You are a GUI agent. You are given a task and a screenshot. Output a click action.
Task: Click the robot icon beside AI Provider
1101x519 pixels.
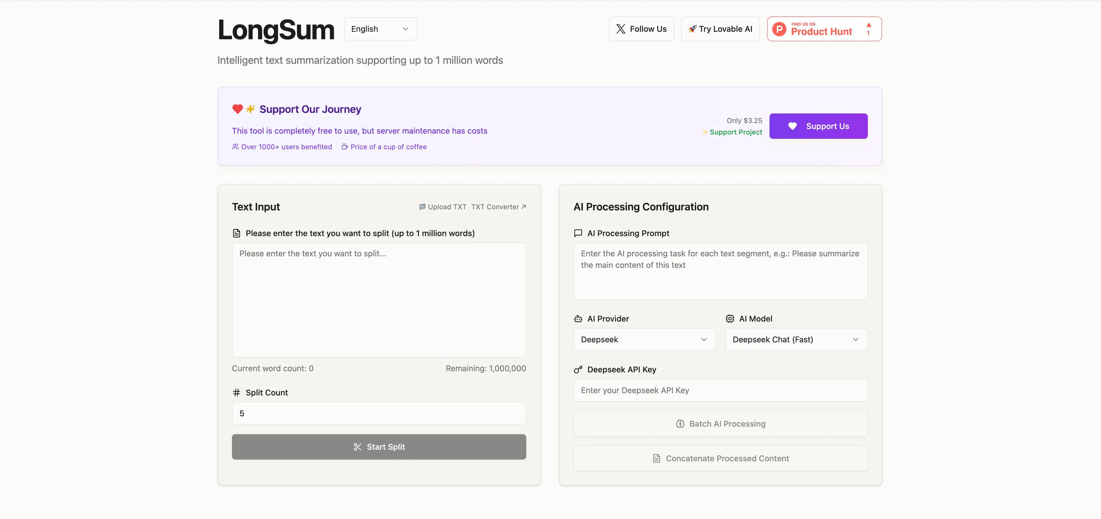tap(578, 319)
